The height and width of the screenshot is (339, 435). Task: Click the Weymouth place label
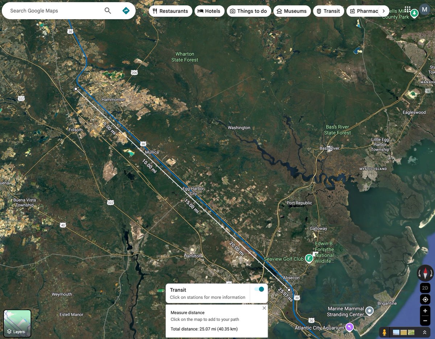click(x=62, y=294)
